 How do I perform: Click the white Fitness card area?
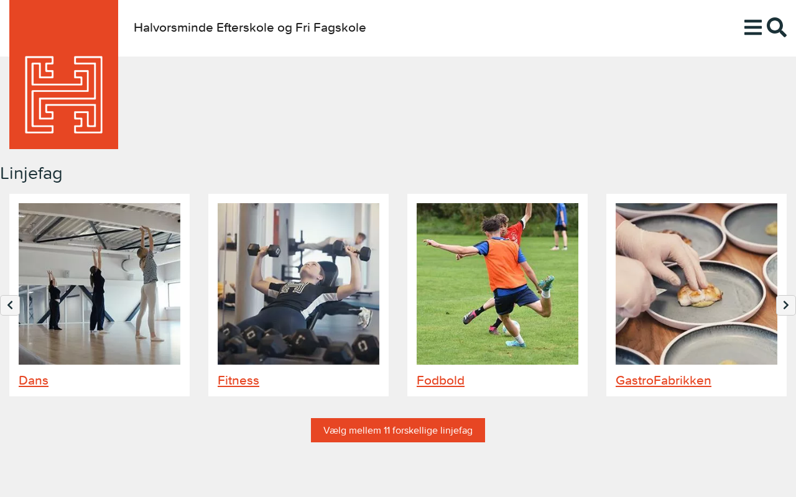click(x=298, y=295)
